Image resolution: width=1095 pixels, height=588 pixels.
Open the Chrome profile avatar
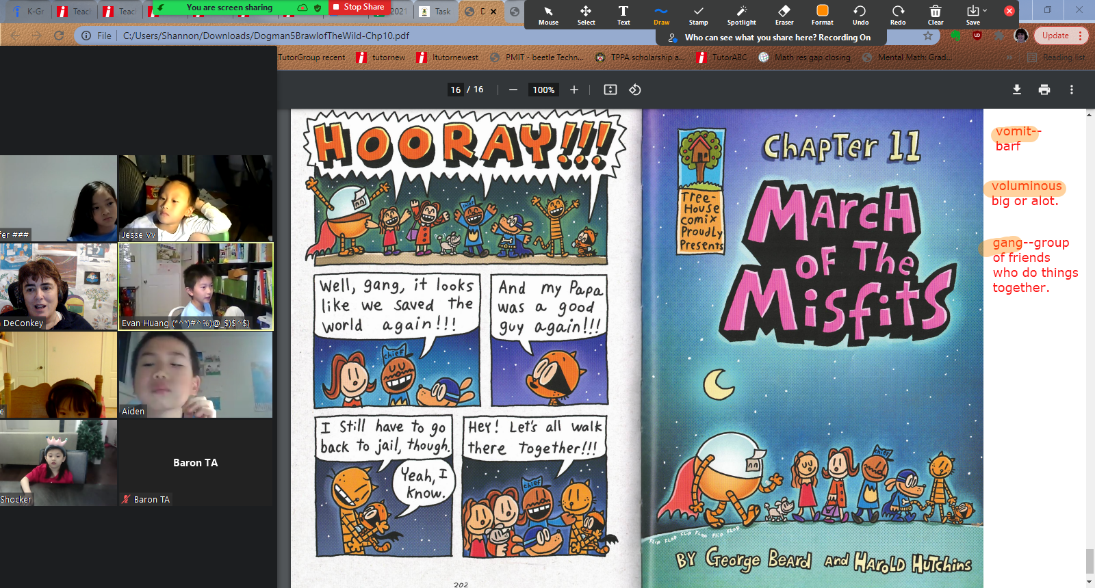coord(1021,36)
